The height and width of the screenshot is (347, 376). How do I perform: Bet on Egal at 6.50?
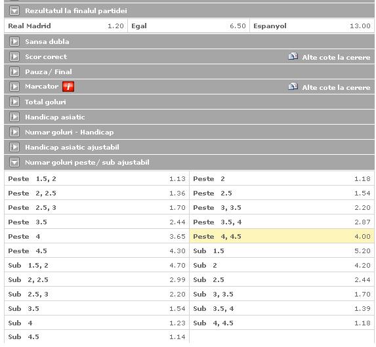click(x=189, y=26)
